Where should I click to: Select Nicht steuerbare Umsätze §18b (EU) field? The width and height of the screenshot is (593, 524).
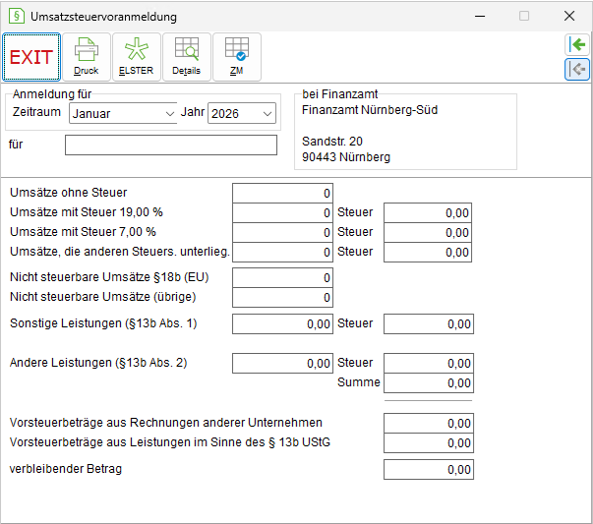[282, 278]
